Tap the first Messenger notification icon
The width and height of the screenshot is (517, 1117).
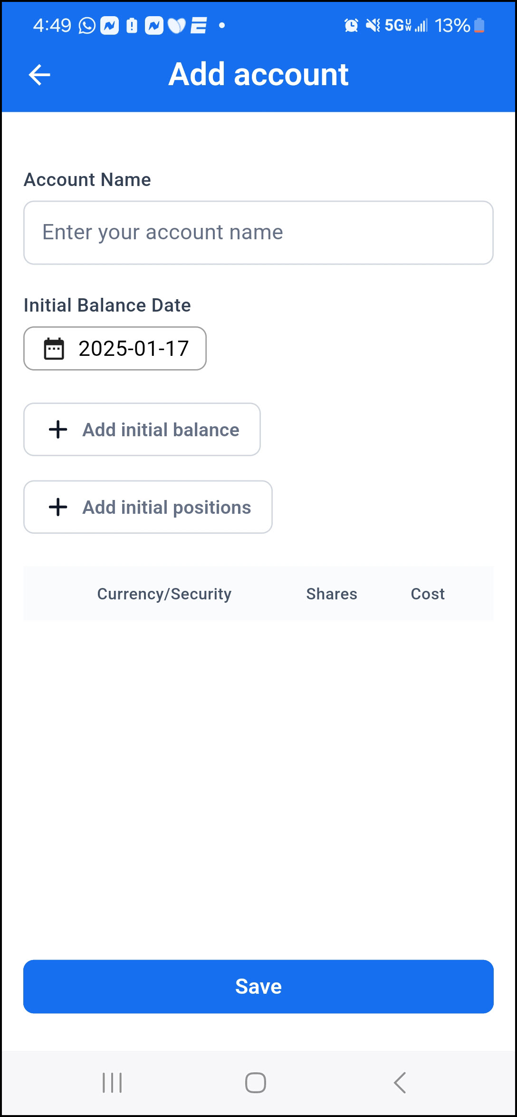[109, 25]
